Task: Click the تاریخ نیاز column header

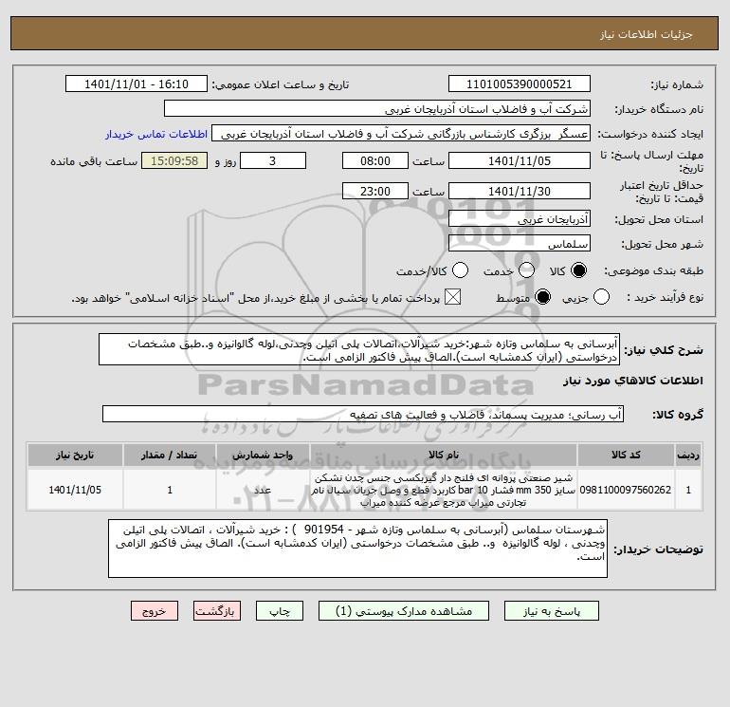Action: pos(75,455)
